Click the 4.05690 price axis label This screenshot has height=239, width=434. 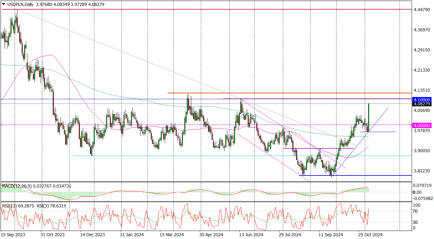pos(422,110)
